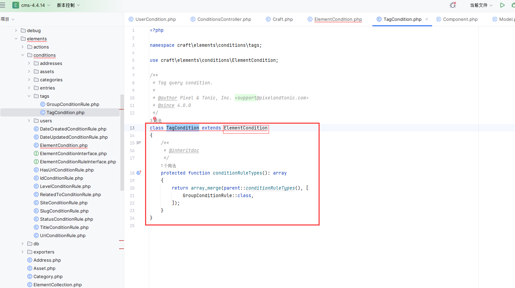Click the @author tag on line 10
Viewport: 515px width, 288px height.
pos(168,98)
